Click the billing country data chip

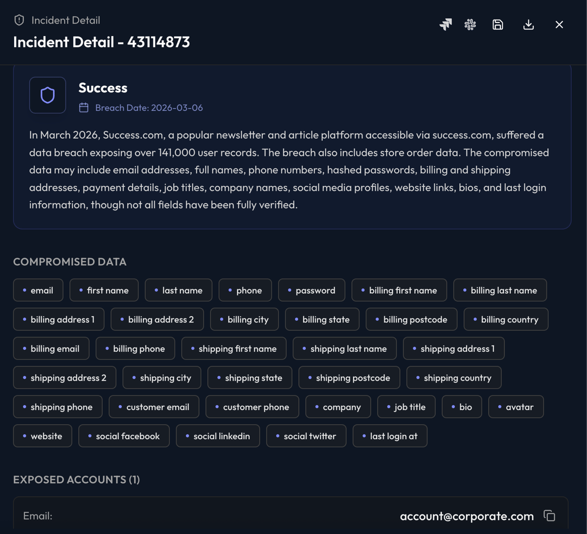506,319
